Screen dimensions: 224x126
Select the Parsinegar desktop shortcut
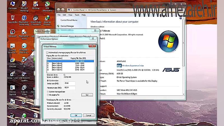point(13,104)
